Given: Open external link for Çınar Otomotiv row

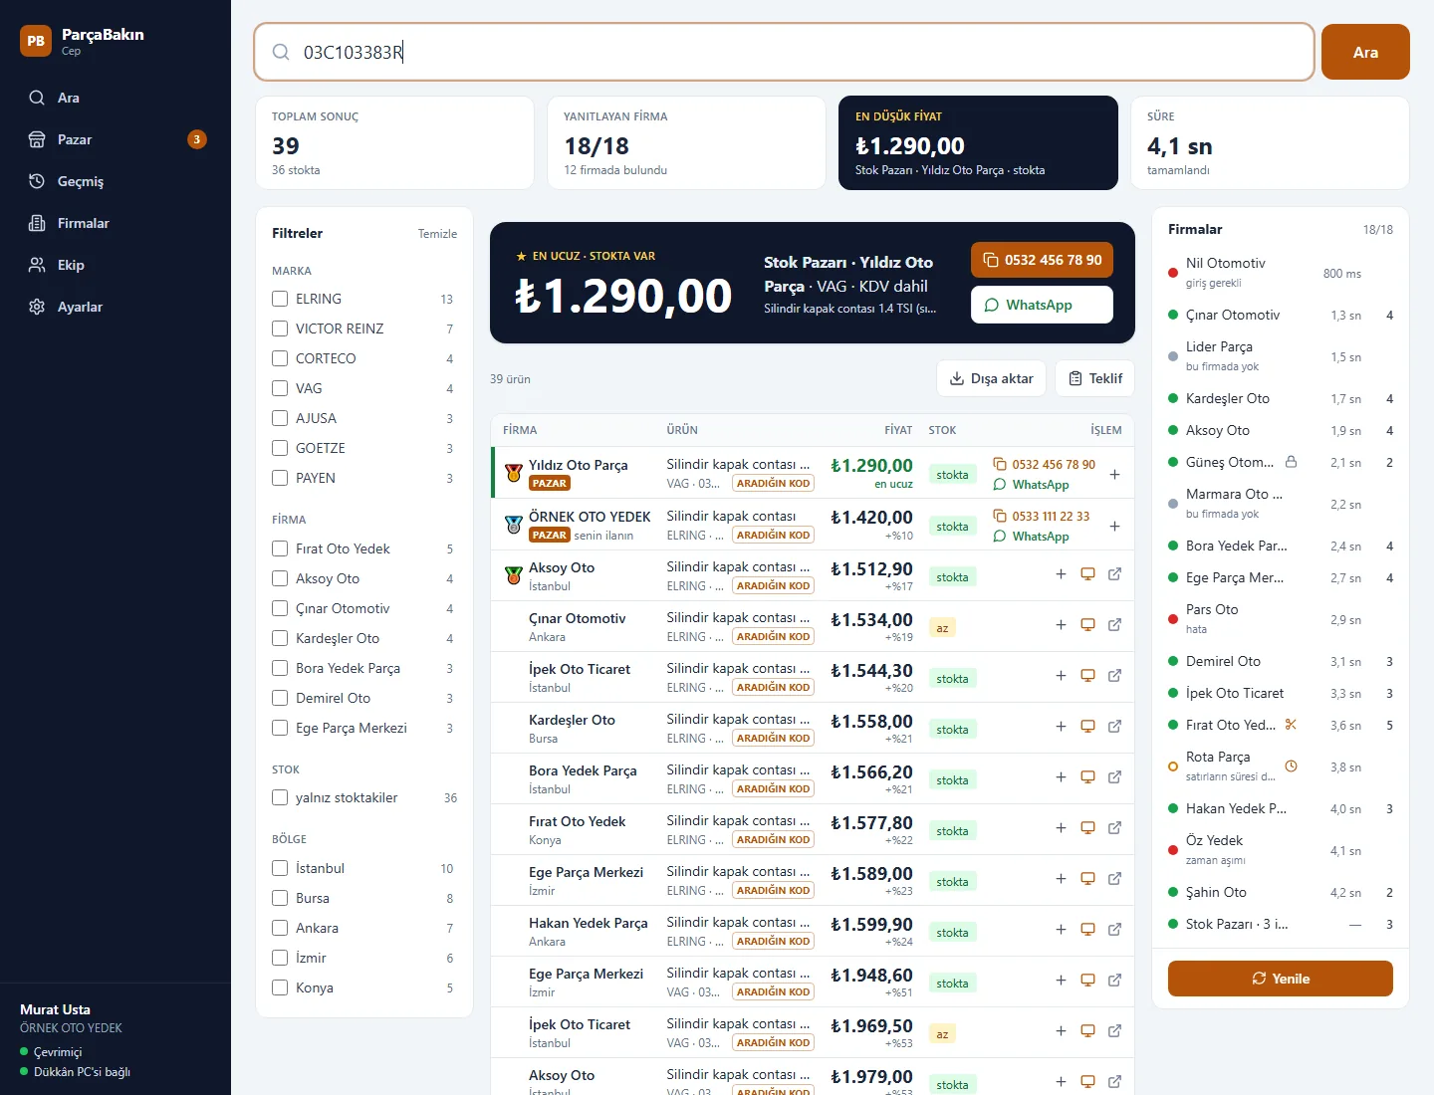Looking at the screenshot, I should [x=1114, y=624].
